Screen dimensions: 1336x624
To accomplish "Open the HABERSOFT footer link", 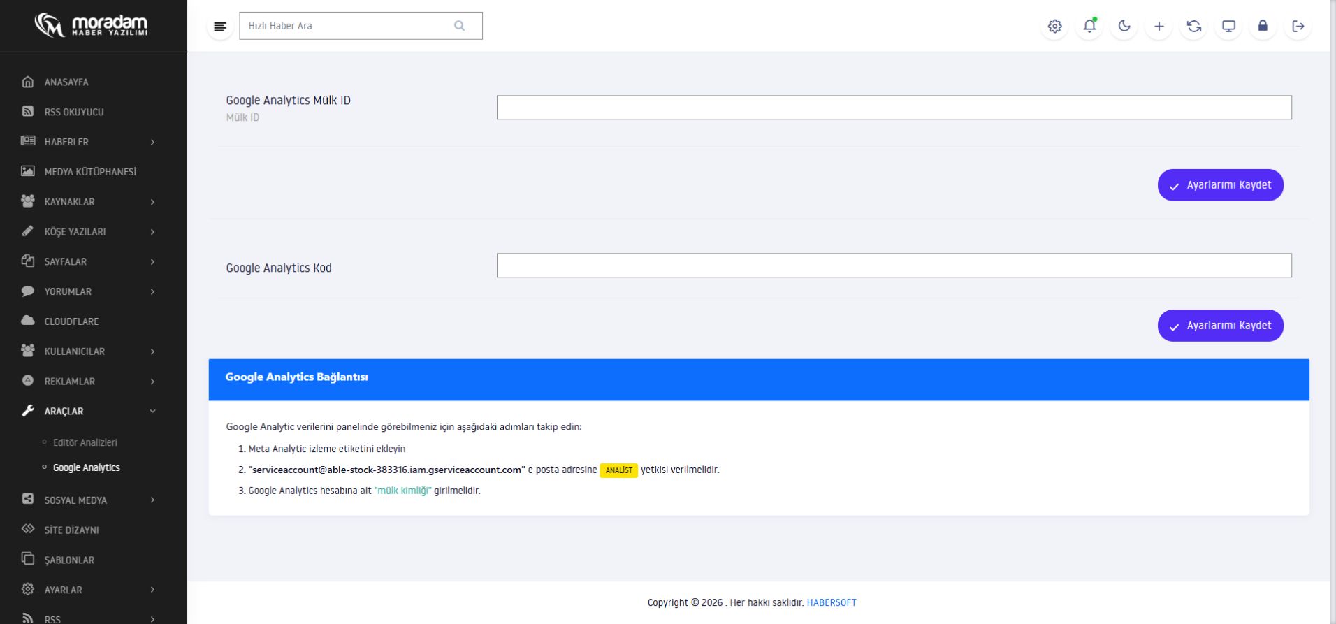I will 832,602.
